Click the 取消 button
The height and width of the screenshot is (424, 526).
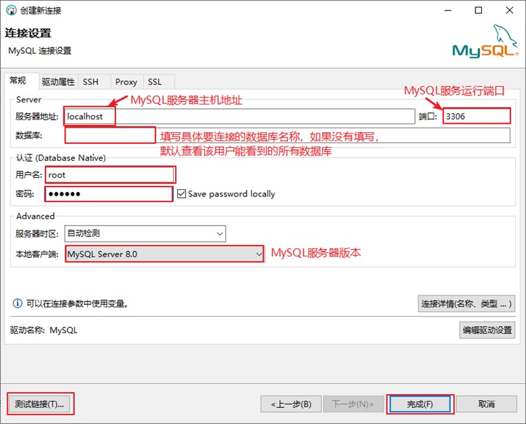pos(486,403)
